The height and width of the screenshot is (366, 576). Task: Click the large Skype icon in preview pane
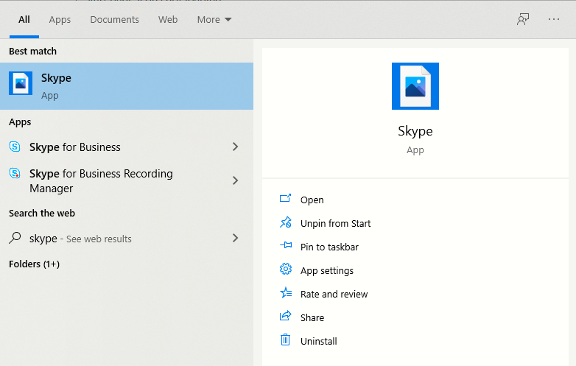(x=415, y=86)
